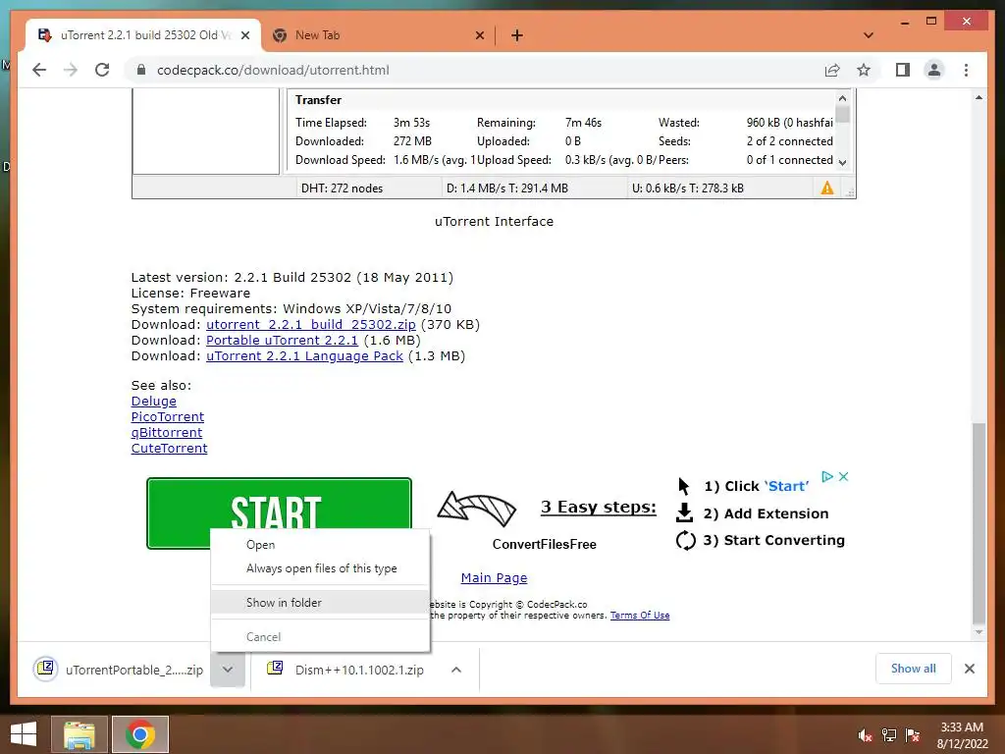The image size is (1005, 754).
Task: Open Chrome three-dot menu
Action: click(966, 70)
